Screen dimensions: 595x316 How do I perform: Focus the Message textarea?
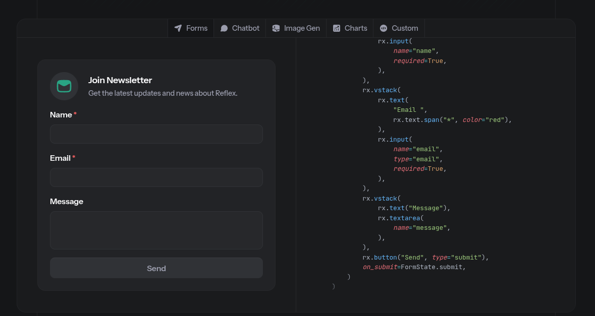156,230
